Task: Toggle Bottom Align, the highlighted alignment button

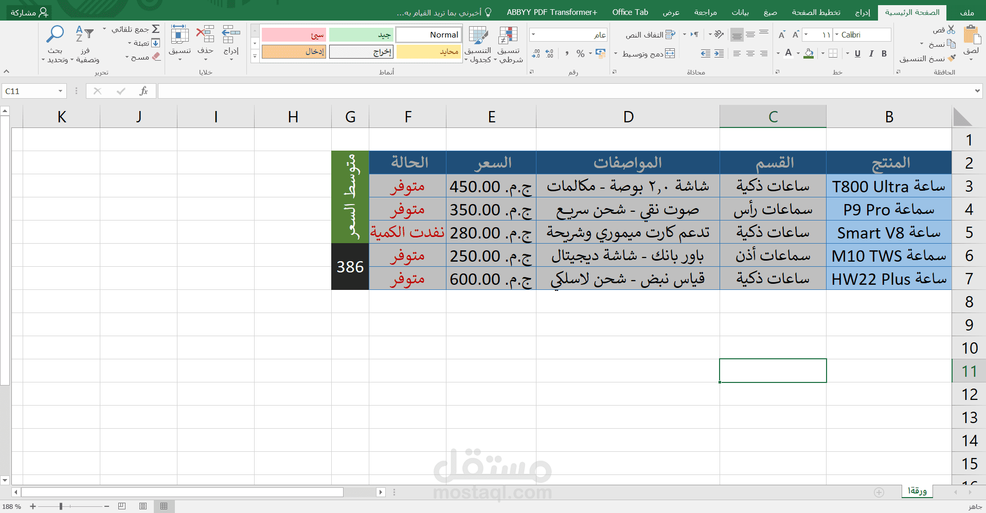Action: [737, 34]
